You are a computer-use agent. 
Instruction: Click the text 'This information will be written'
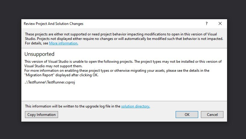coord(49,106)
